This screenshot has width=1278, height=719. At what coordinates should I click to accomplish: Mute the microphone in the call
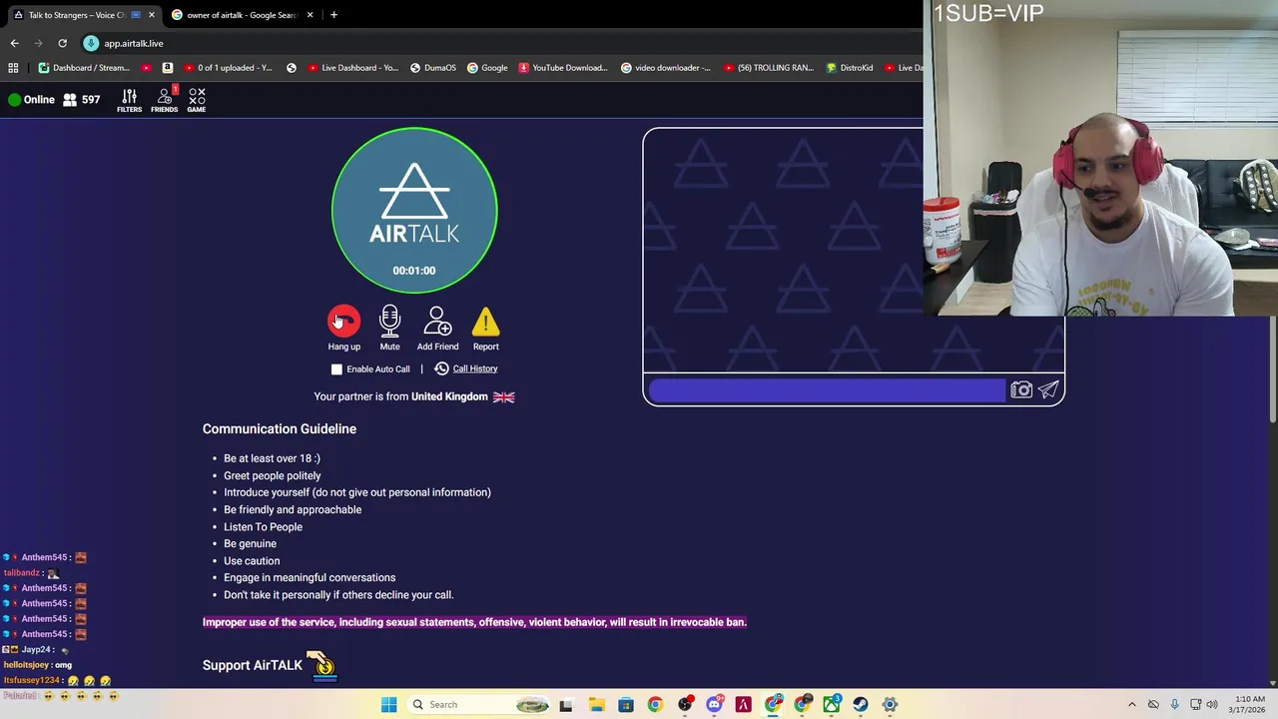(389, 322)
